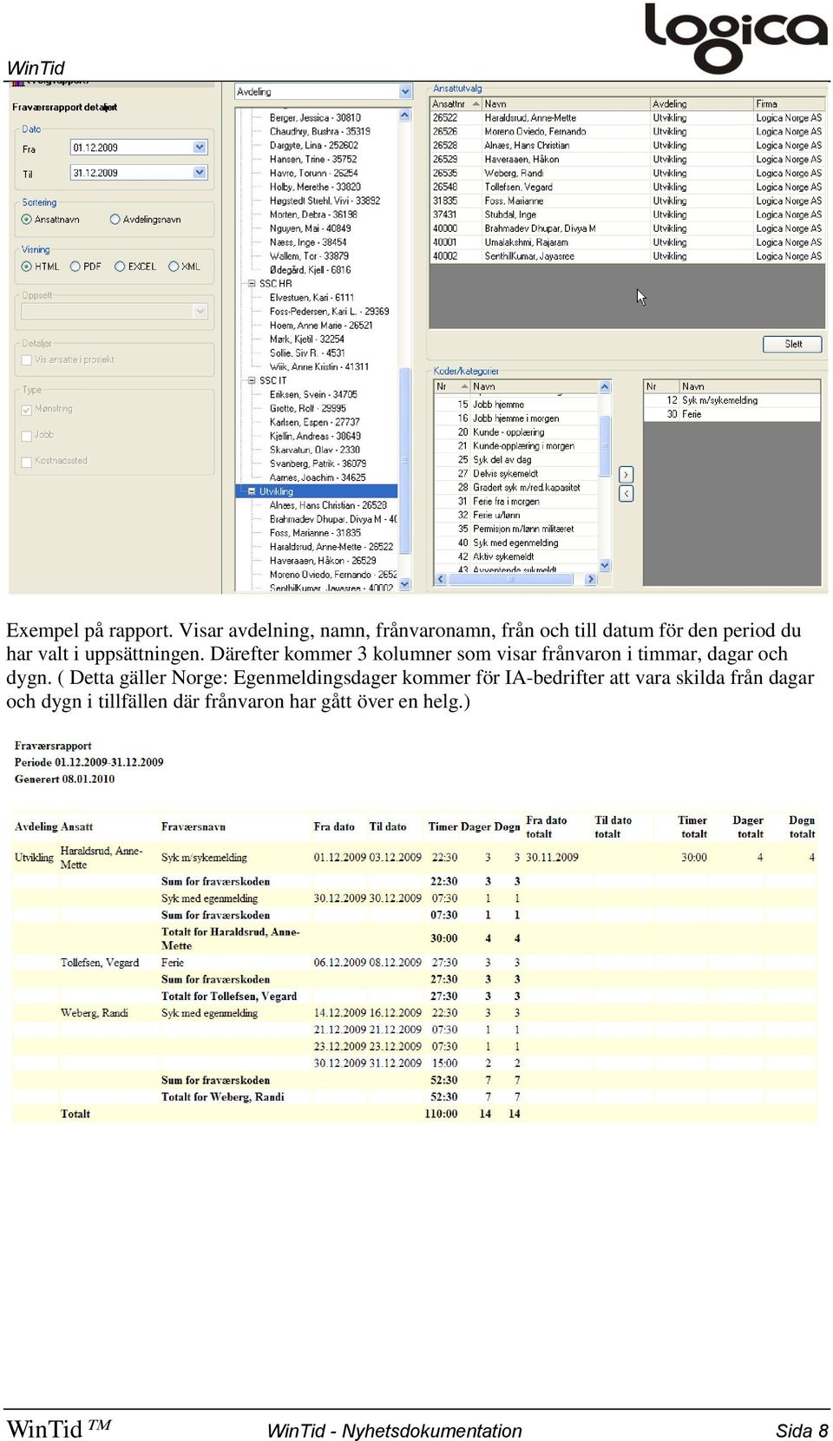Click the arrow button to add selected code
Image resolution: width=833 pixels, height=1441 pixels.
[x=626, y=475]
